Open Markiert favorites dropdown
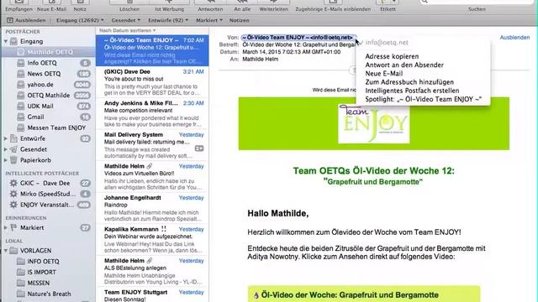 [209, 20]
